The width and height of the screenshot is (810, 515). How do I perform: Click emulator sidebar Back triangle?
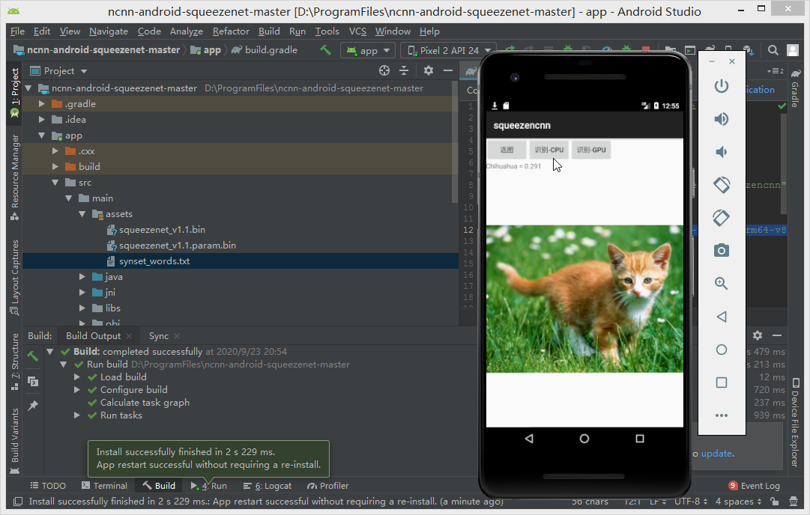pos(721,317)
